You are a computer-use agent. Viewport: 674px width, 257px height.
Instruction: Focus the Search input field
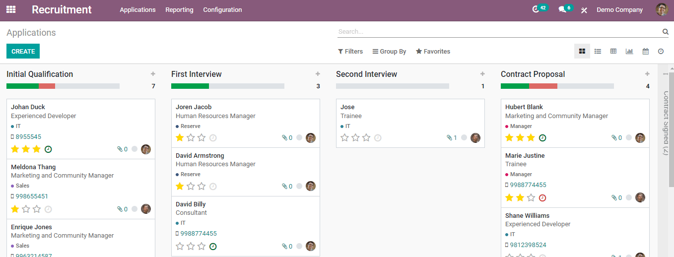(x=496, y=32)
